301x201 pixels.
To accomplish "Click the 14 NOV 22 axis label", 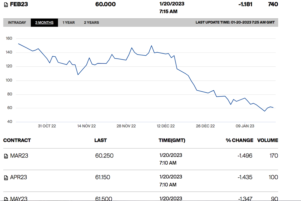I will tap(86, 126).
